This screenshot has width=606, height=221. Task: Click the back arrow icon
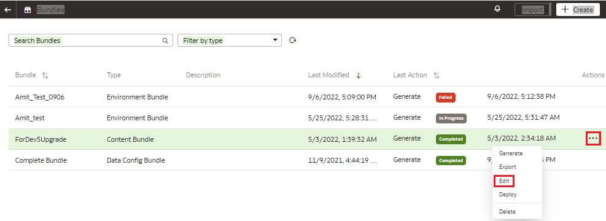(x=8, y=10)
